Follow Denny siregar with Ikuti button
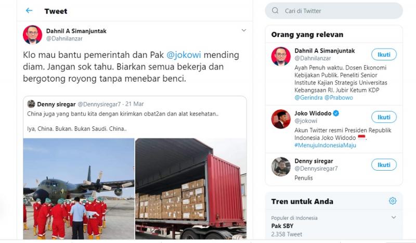Screen dimensions: 416x243 [384, 164]
